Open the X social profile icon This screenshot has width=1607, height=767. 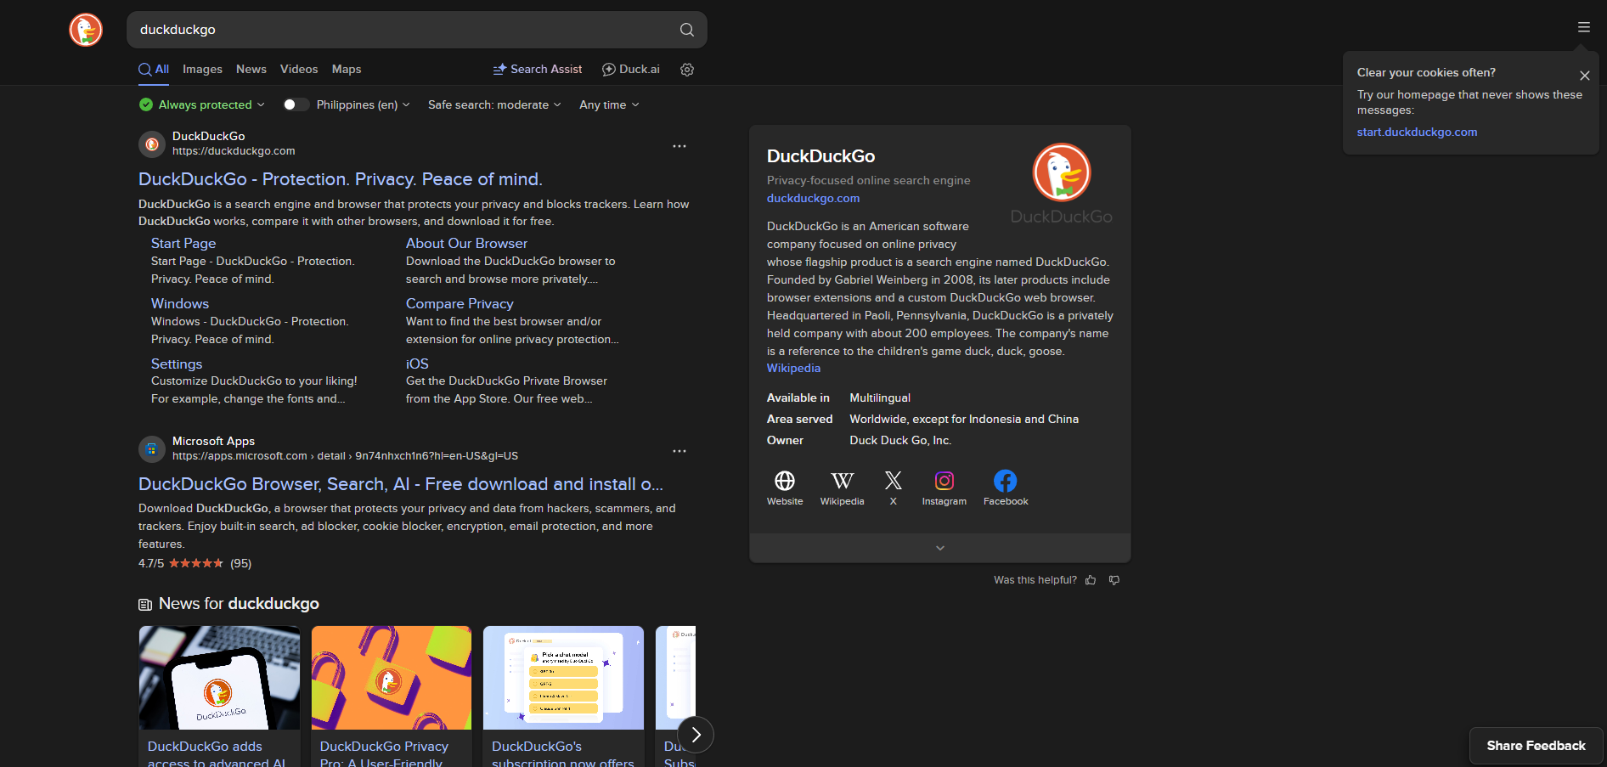893,482
